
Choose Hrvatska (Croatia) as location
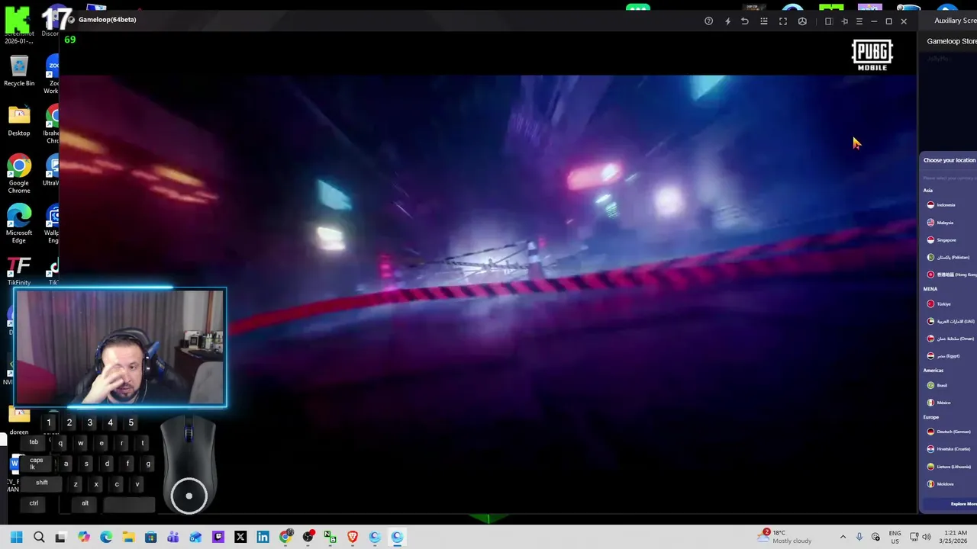[948, 449]
